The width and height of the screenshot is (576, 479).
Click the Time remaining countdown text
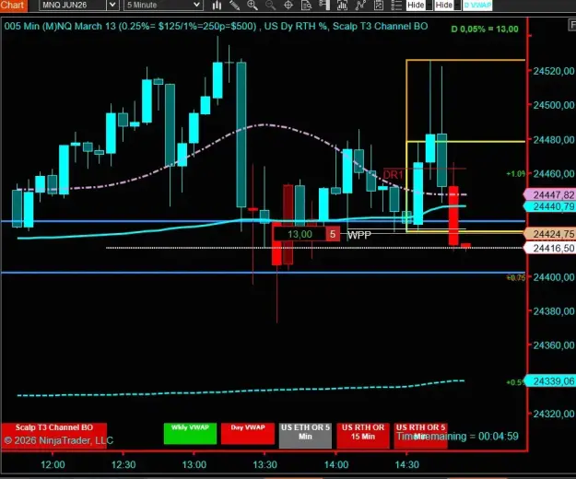[x=457, y=436]
